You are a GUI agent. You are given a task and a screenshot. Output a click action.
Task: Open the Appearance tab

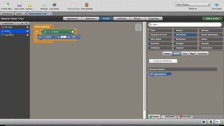click(x=72, y=19)
